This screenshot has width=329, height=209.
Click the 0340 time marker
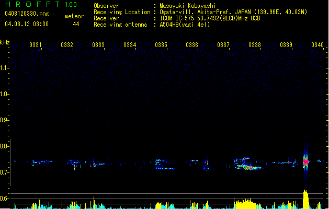(x=317, y=44)
